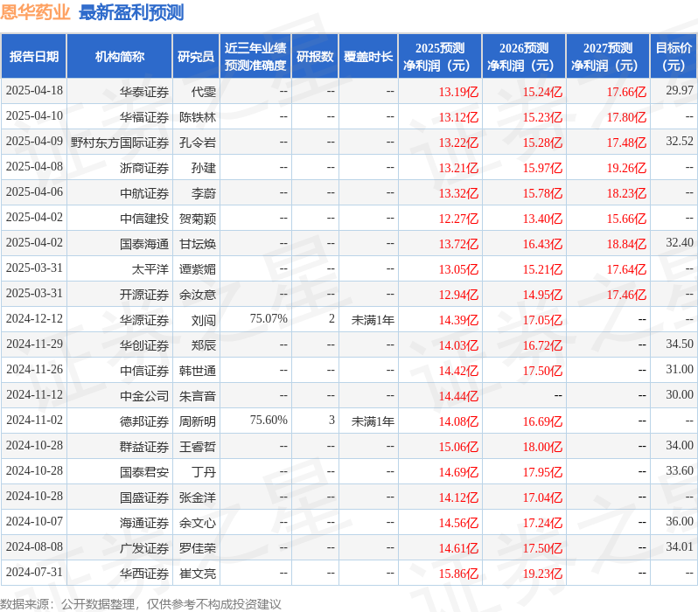This screenshot has height=612, width=698.
Task: Click the 17.80亿 forecast value
Action: (x=626, y=117)
